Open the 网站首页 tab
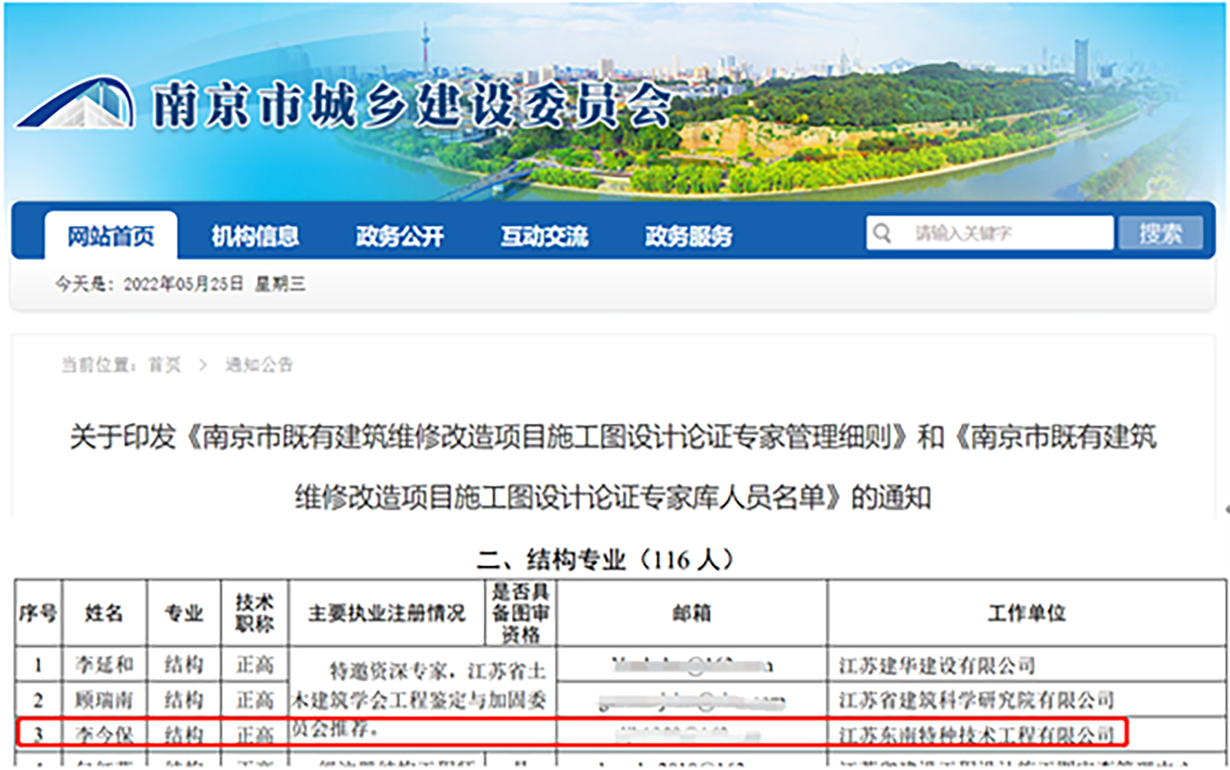The width and height of the screenshot is (1230, 770). pos(111,236)
